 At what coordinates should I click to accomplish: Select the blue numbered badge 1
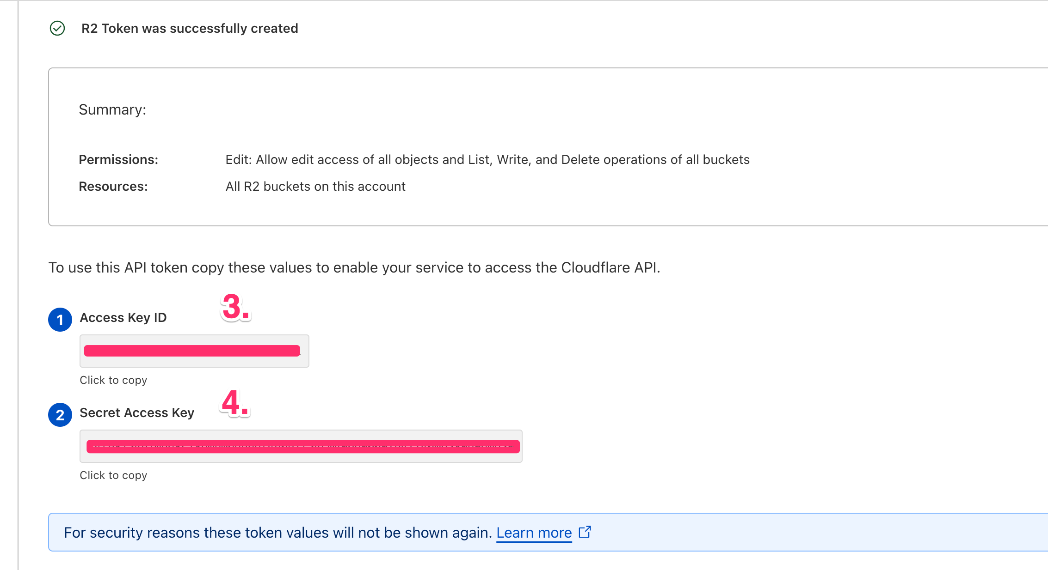pos(60,319)
